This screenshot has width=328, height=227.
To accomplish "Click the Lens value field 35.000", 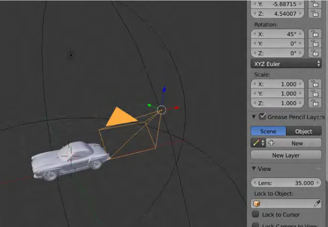I will coord(286,183).
